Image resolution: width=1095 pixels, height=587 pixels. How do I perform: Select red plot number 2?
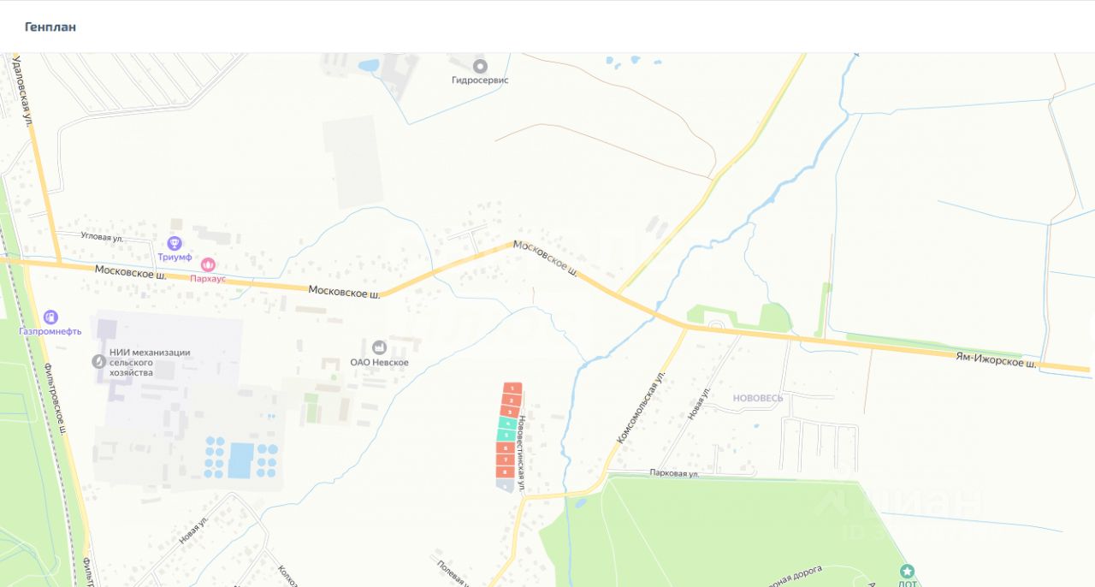[511, 400]
